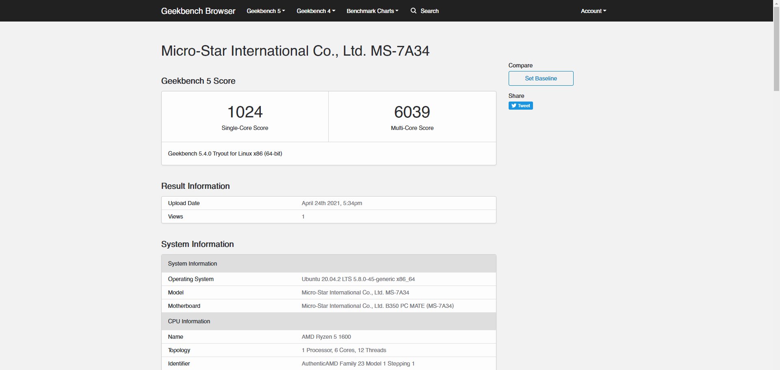This screenshot has height=370, width=780.
Task: Open the Account dropdown
Action: pos(593,11)
